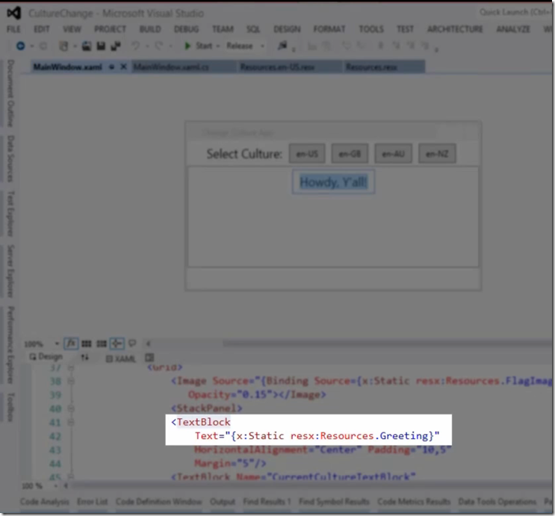Open the BUILD menu
555x516 pixels.
(x=150, y=29)
